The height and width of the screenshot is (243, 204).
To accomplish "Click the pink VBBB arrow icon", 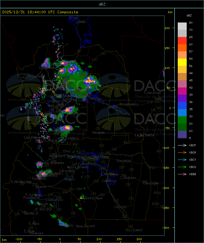I will 182,174.
